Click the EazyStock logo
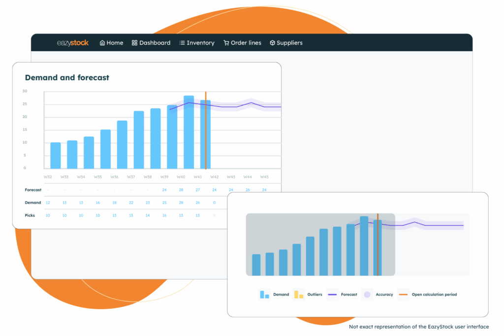This screenshot has width=504, height=336. tap(72, 43)
